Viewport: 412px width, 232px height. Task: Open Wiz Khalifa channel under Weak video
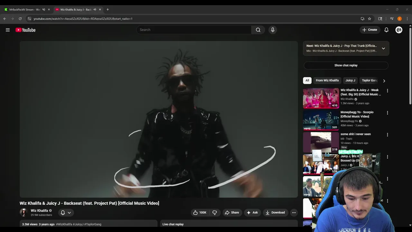pos(347,99)
